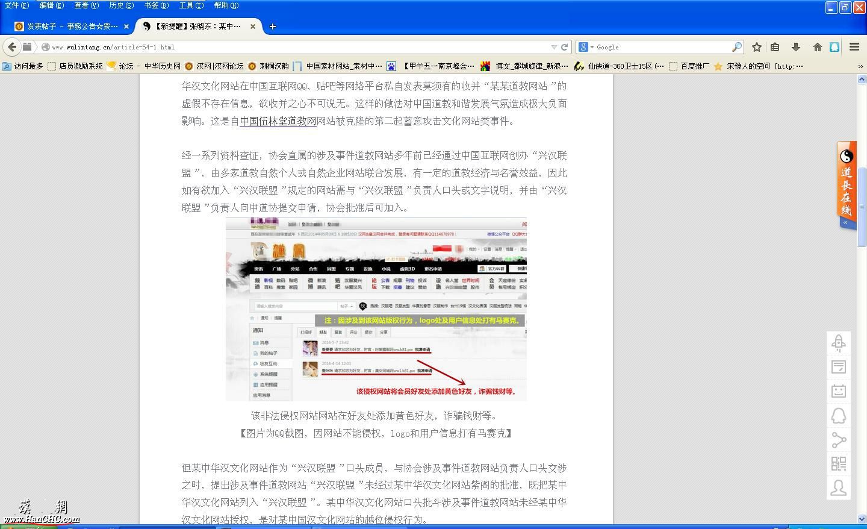Screen dimensions: 867x529
Task: Open a new tab with the plus button
Action: (x=272, y=26)
